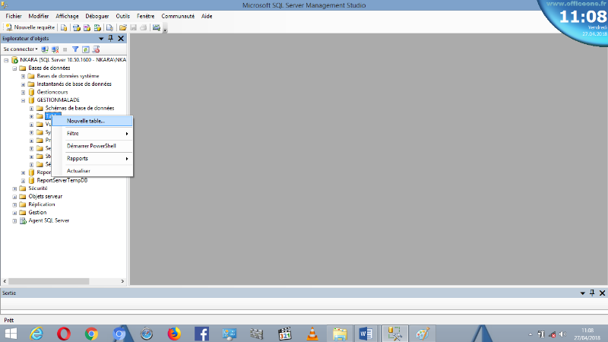Click the Object Explorer horizontal scrollbar
608x342 pixels.
(x=49, y=281)
